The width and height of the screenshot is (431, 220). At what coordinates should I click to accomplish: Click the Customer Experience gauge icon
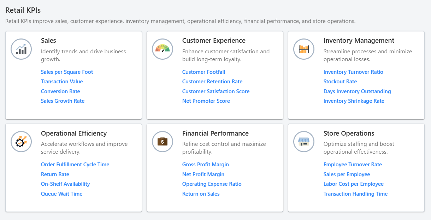pos(163,49)
